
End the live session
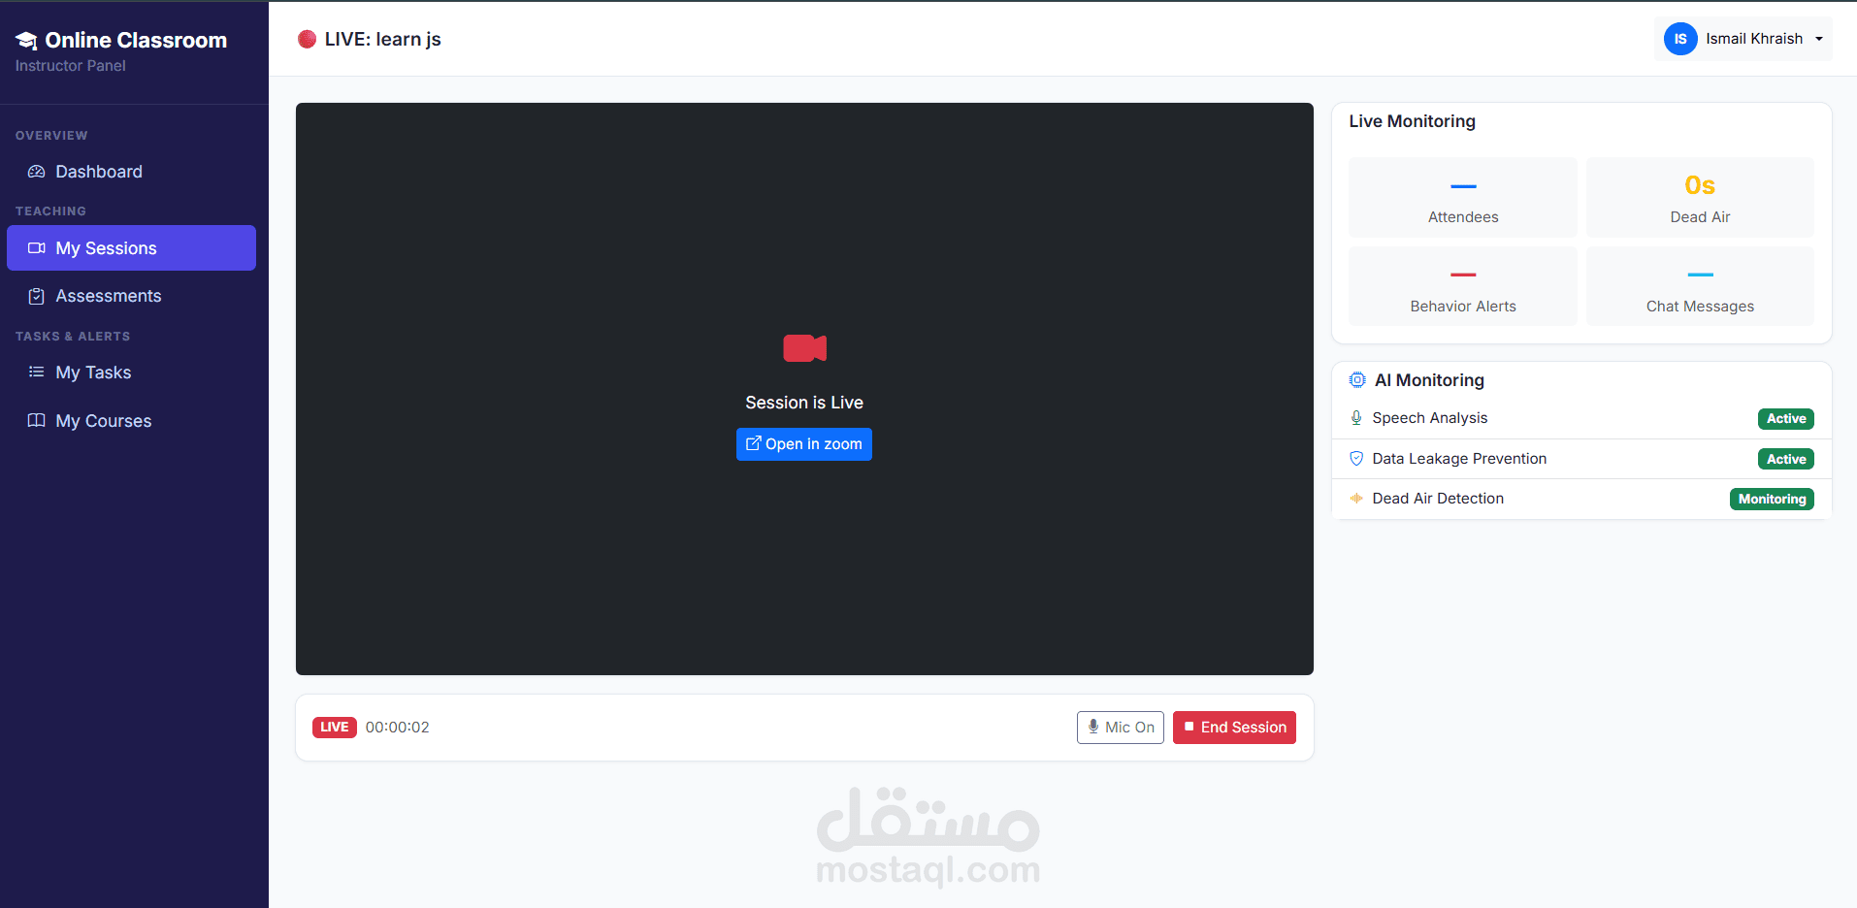(x=1234, y=728)
